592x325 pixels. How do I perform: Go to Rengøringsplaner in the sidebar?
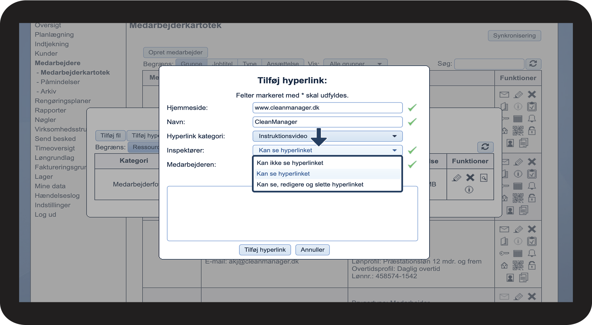(x=63, y=101)
